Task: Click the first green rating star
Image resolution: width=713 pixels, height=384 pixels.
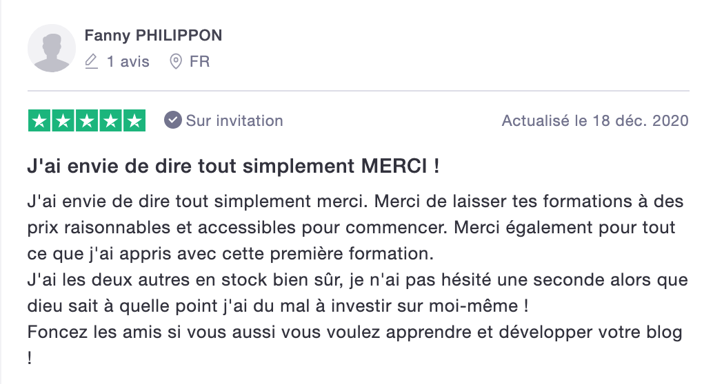Action: [39, 120]
